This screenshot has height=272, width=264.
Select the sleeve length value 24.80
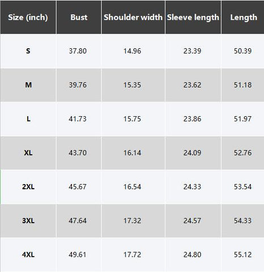192,254
